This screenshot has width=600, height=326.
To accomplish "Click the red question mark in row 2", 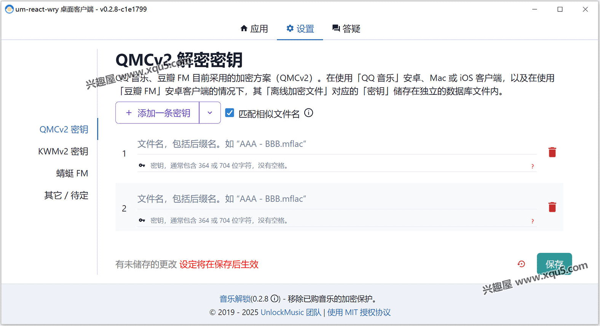I will coord(533,221).
